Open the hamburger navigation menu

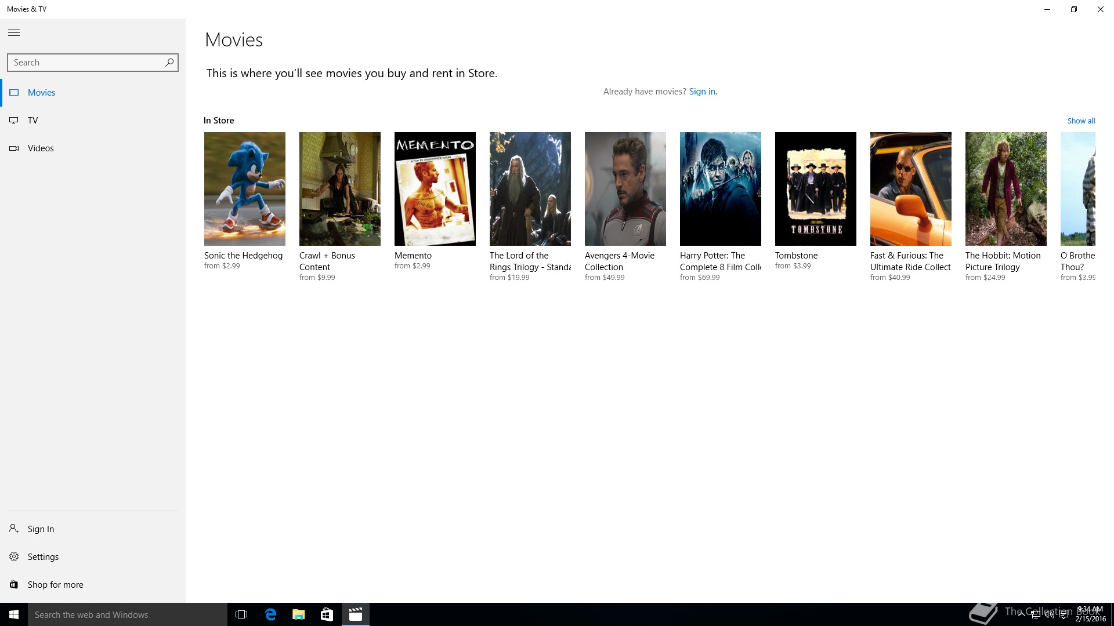pos(14,33)
